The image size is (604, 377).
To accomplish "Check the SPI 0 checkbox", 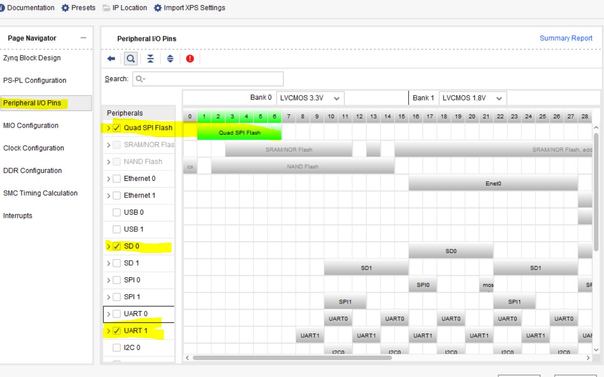I will (x=117, y=280).
